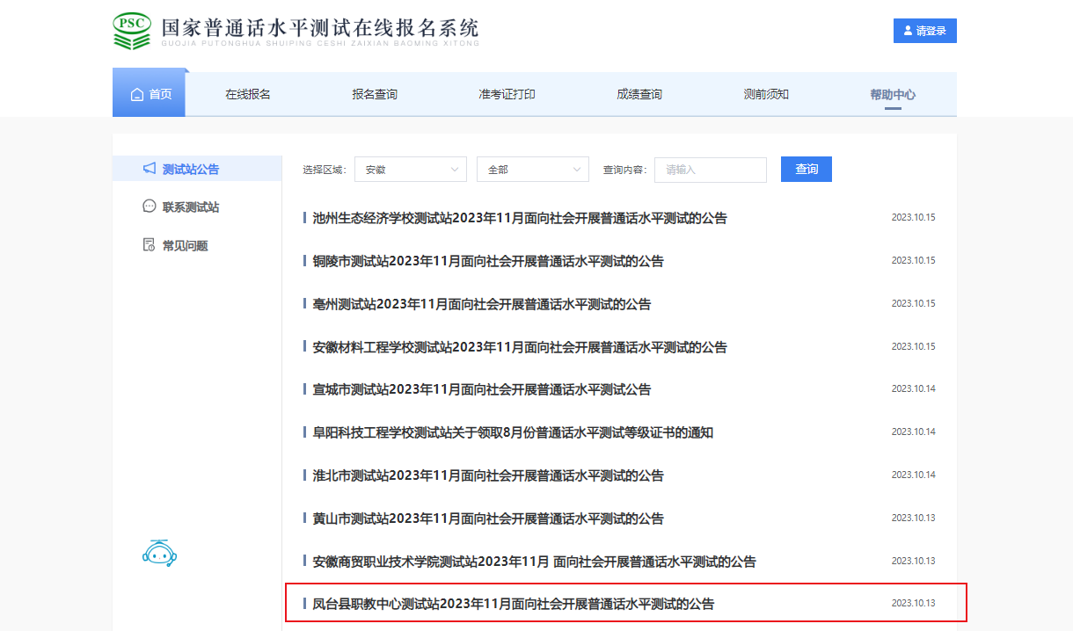
Task: Click the robot assistant chat icon
Action: (x=159, y=553)
